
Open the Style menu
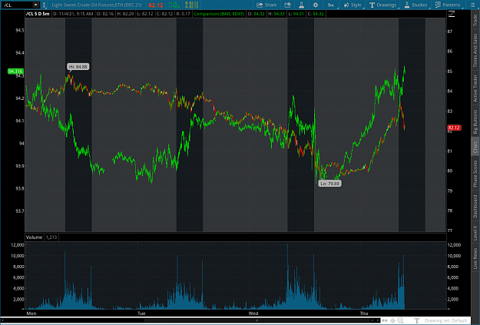point(353,5)
